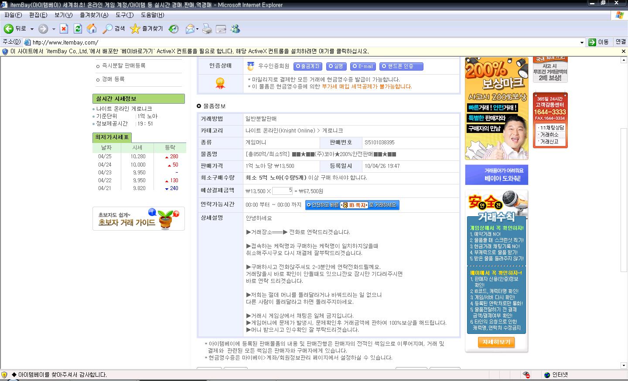Click the 핸드폰 인증 badge
Image resolution: width=628 pixels, height=381 pixels.
pyautogui.click(x=401, y=66)
